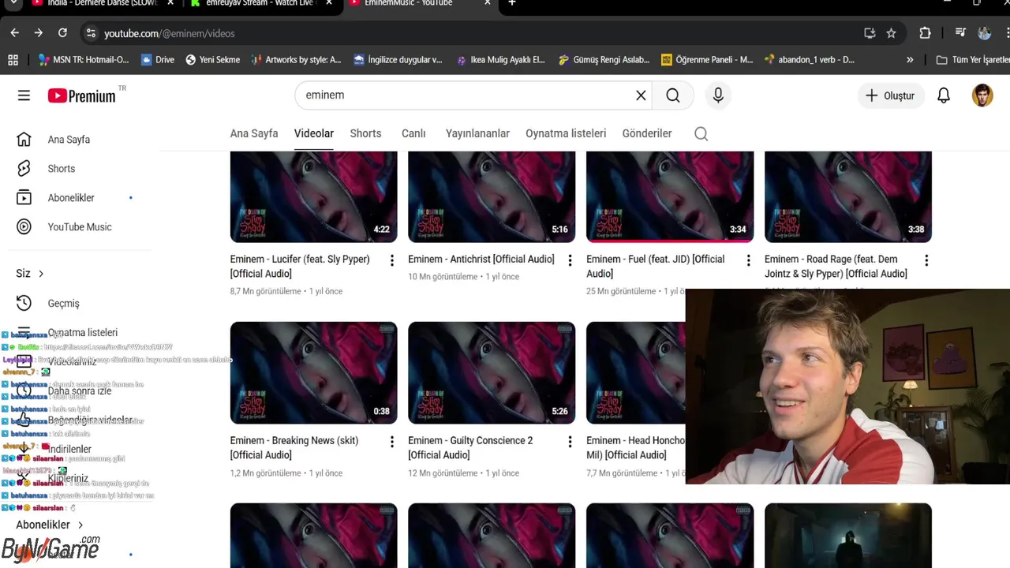
Task: Open Eminem - Antichrist video title
Action: click(x=481, y=260)
